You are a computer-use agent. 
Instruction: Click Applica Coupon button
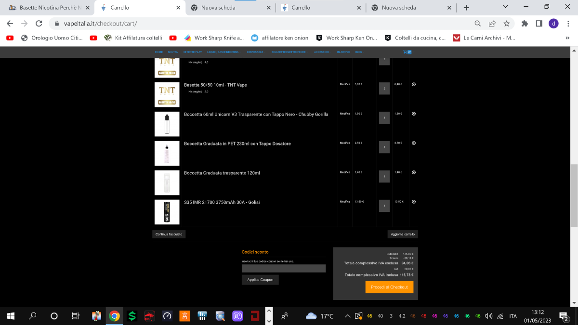(260, 280)
